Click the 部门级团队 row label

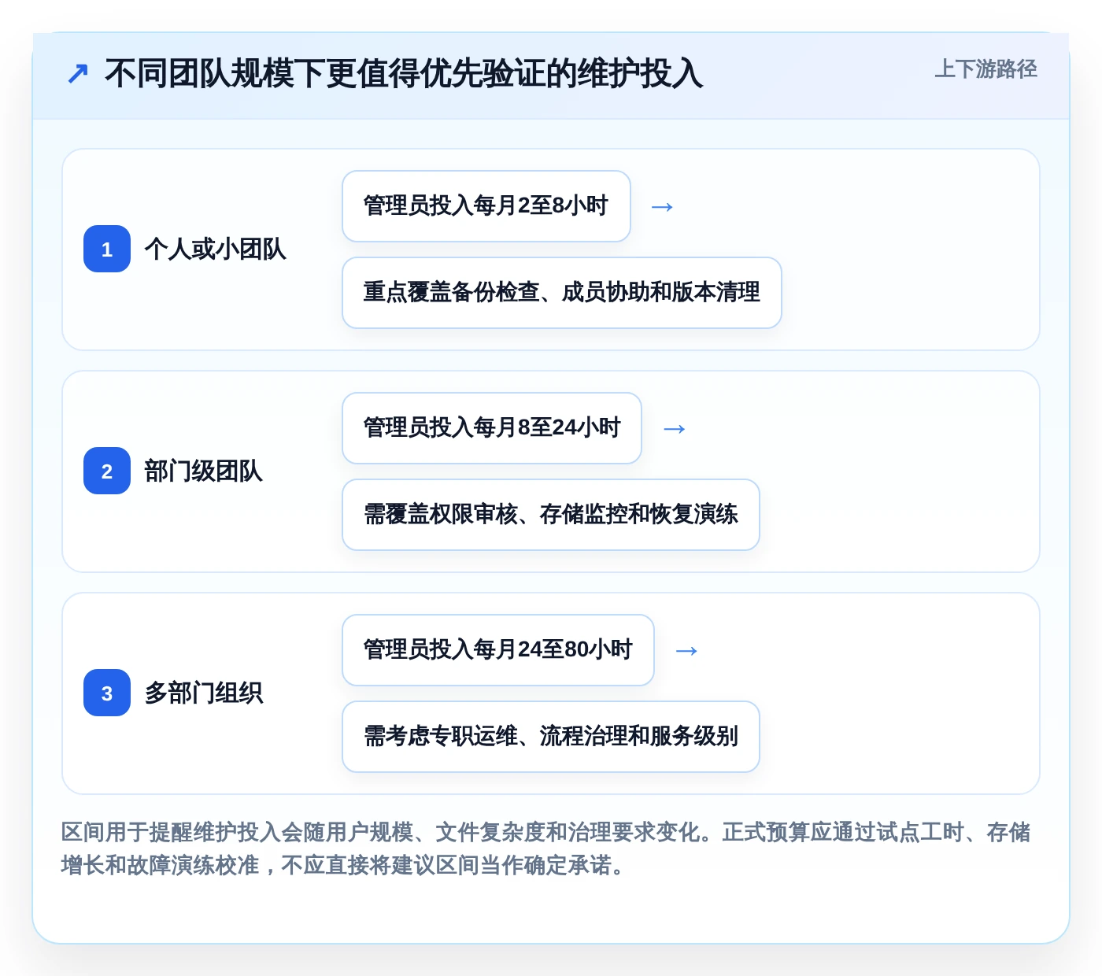(203, 471)
